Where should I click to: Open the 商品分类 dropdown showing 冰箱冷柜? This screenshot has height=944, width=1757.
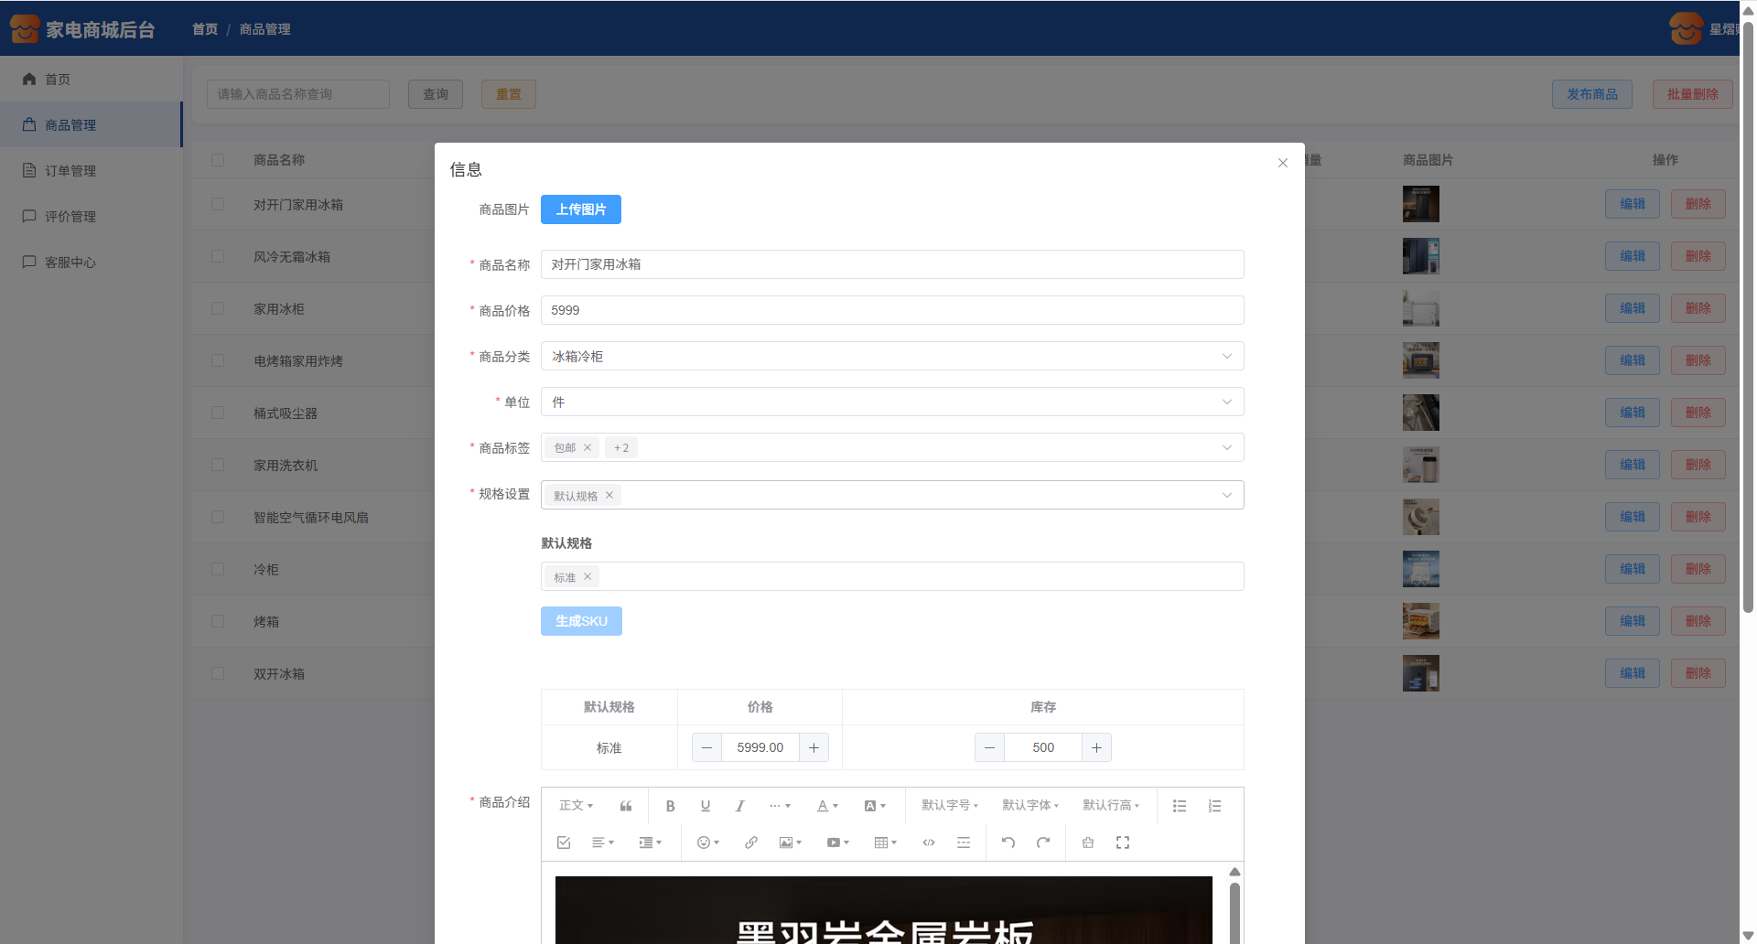click(x=891, y=356)
